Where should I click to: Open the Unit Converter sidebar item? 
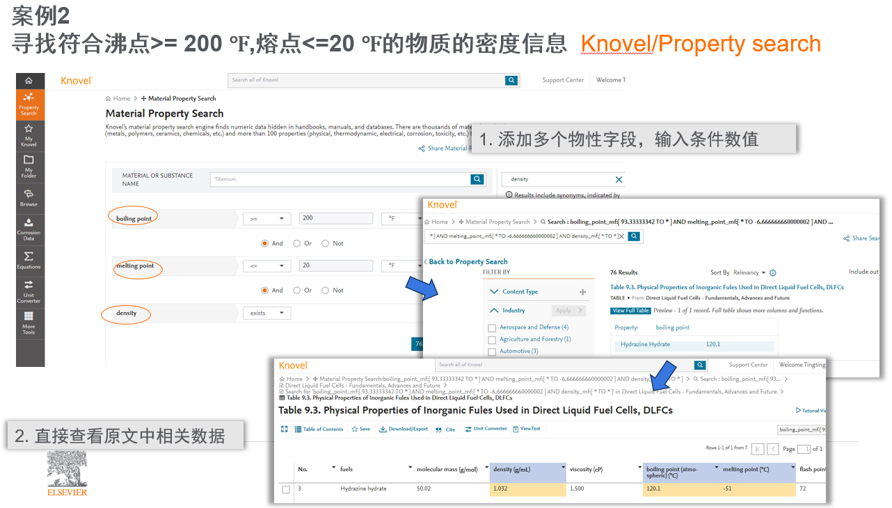(29, 292)
